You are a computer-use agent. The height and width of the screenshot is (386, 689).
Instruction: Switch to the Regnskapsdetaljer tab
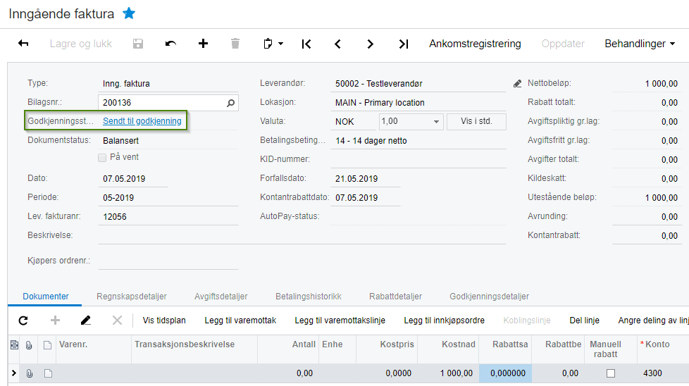[x=131, y=297]
